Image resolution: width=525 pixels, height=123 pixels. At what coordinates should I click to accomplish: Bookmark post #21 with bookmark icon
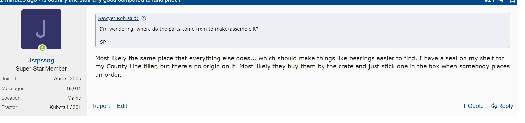pyautogui.click(x=512, y=1)
